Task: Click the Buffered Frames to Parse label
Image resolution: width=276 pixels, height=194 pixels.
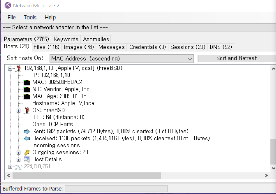Action: (x=32, y=189)
